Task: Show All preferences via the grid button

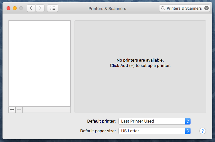Action: 52,8
